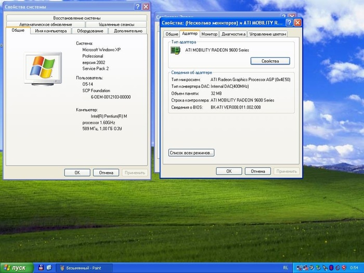Click the first quick launch icon on taskbar
Screen dimensions: 364x273
(x=41, y=268)
